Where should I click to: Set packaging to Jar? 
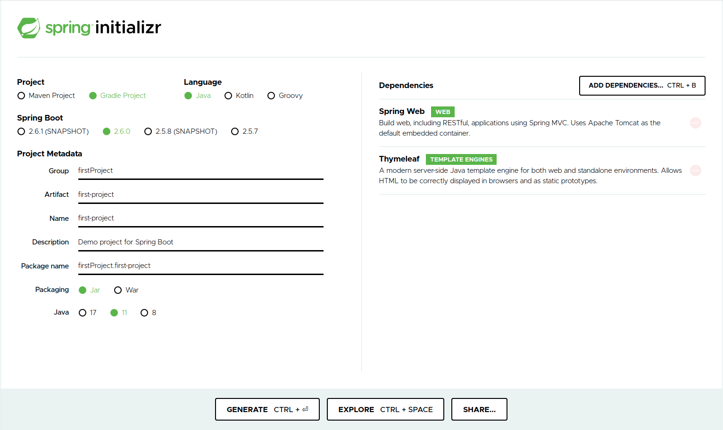89,290
